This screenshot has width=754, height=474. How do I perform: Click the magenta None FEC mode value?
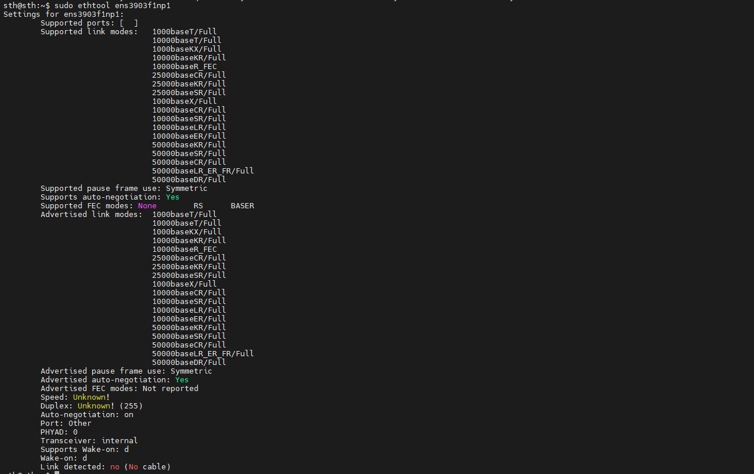tap(147, 205)
